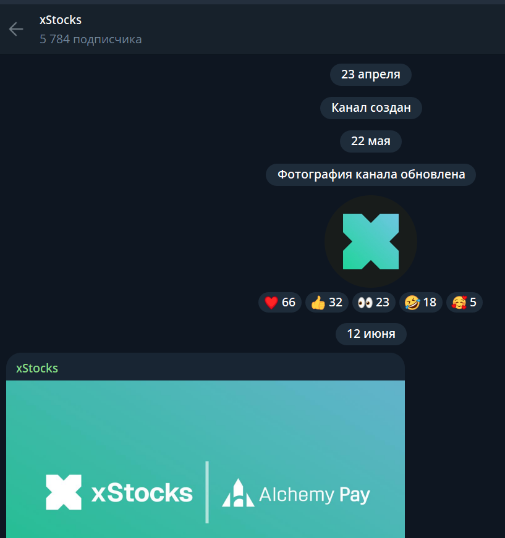Open the xStocks Alchemy Pay banner image
This screenshot has width=505, height=538.
pyautogui.click(x=205, y=459)
